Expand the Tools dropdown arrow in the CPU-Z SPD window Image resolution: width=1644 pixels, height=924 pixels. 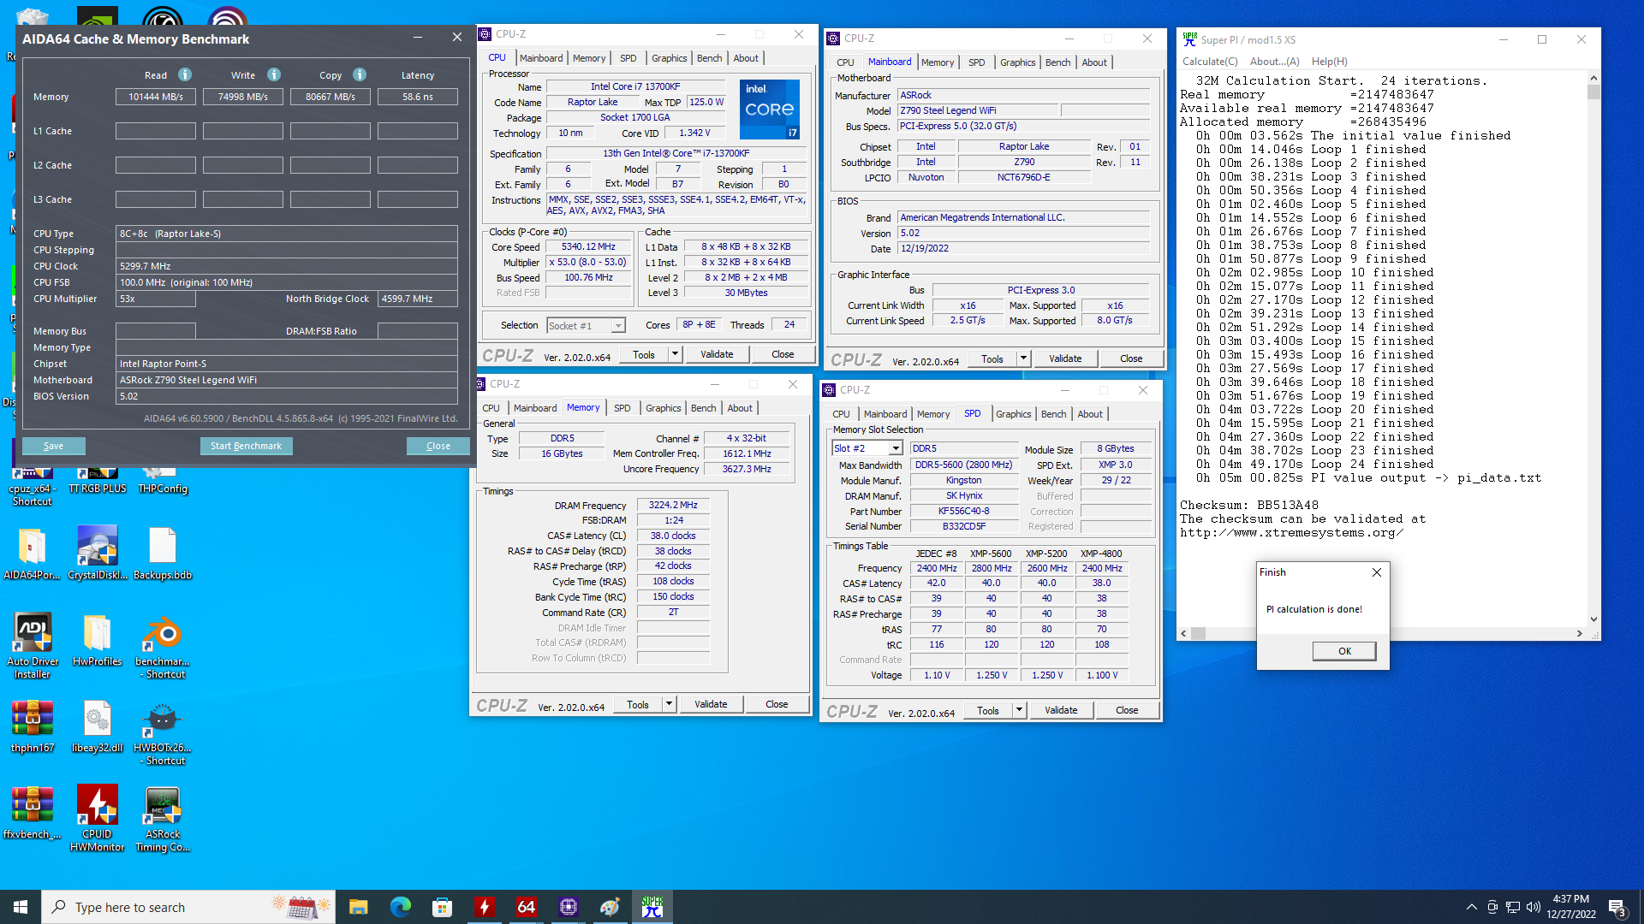(1019, 710)
